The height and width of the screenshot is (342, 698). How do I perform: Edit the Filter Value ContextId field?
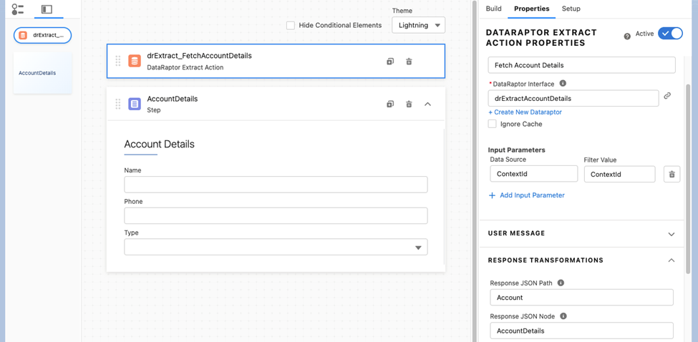tap(620, 174)
